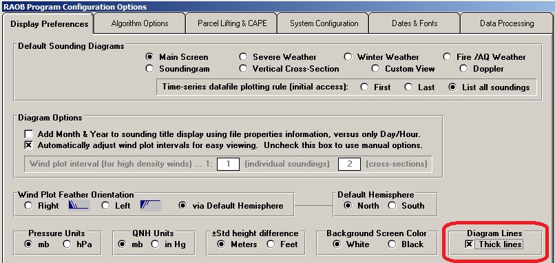Select Left wind feather orientation
The width and height of the screenshot is (555, 263).
tap(105, 206)
